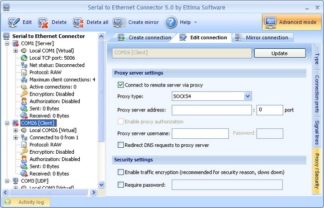Expand the Local COM26 [Virtual] node
This screenshot has width=324, height=208.
[15, 130]
